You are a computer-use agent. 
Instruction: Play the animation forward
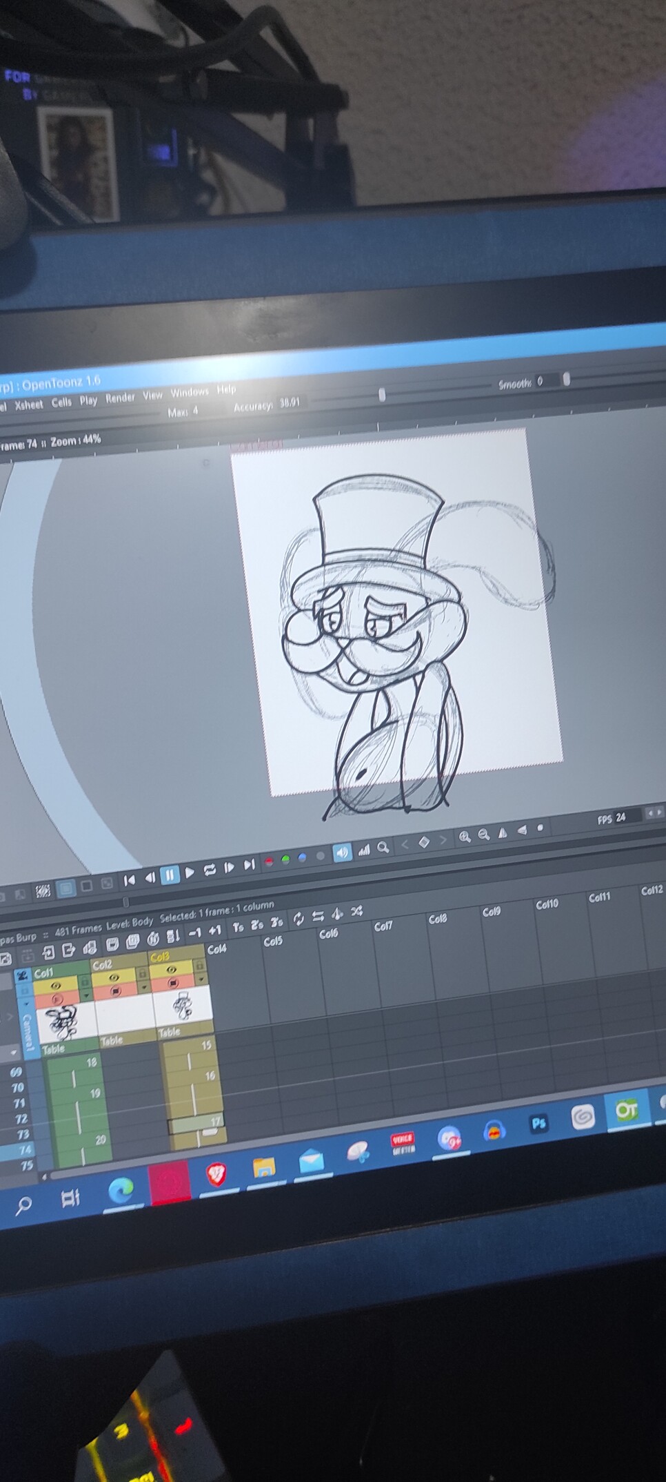click(x=190, y=872)
